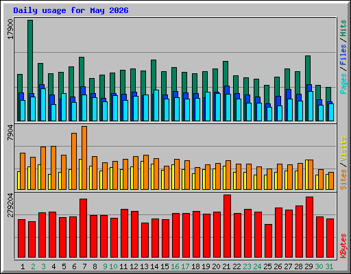Select the red KBytes bar for day 29
This screenshot has width=351, height=274.
point(309,227)
